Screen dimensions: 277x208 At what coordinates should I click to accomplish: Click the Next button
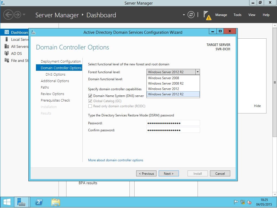[x=169, y=174]
